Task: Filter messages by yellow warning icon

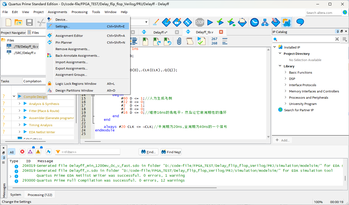Action: point(38,152)
